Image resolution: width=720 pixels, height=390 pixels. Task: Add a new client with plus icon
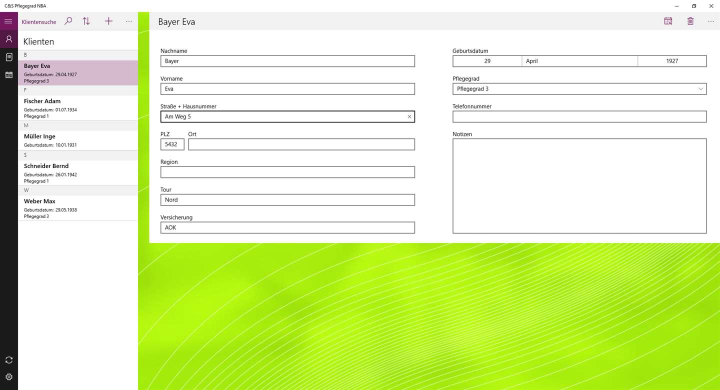click(x=108, y=21)
